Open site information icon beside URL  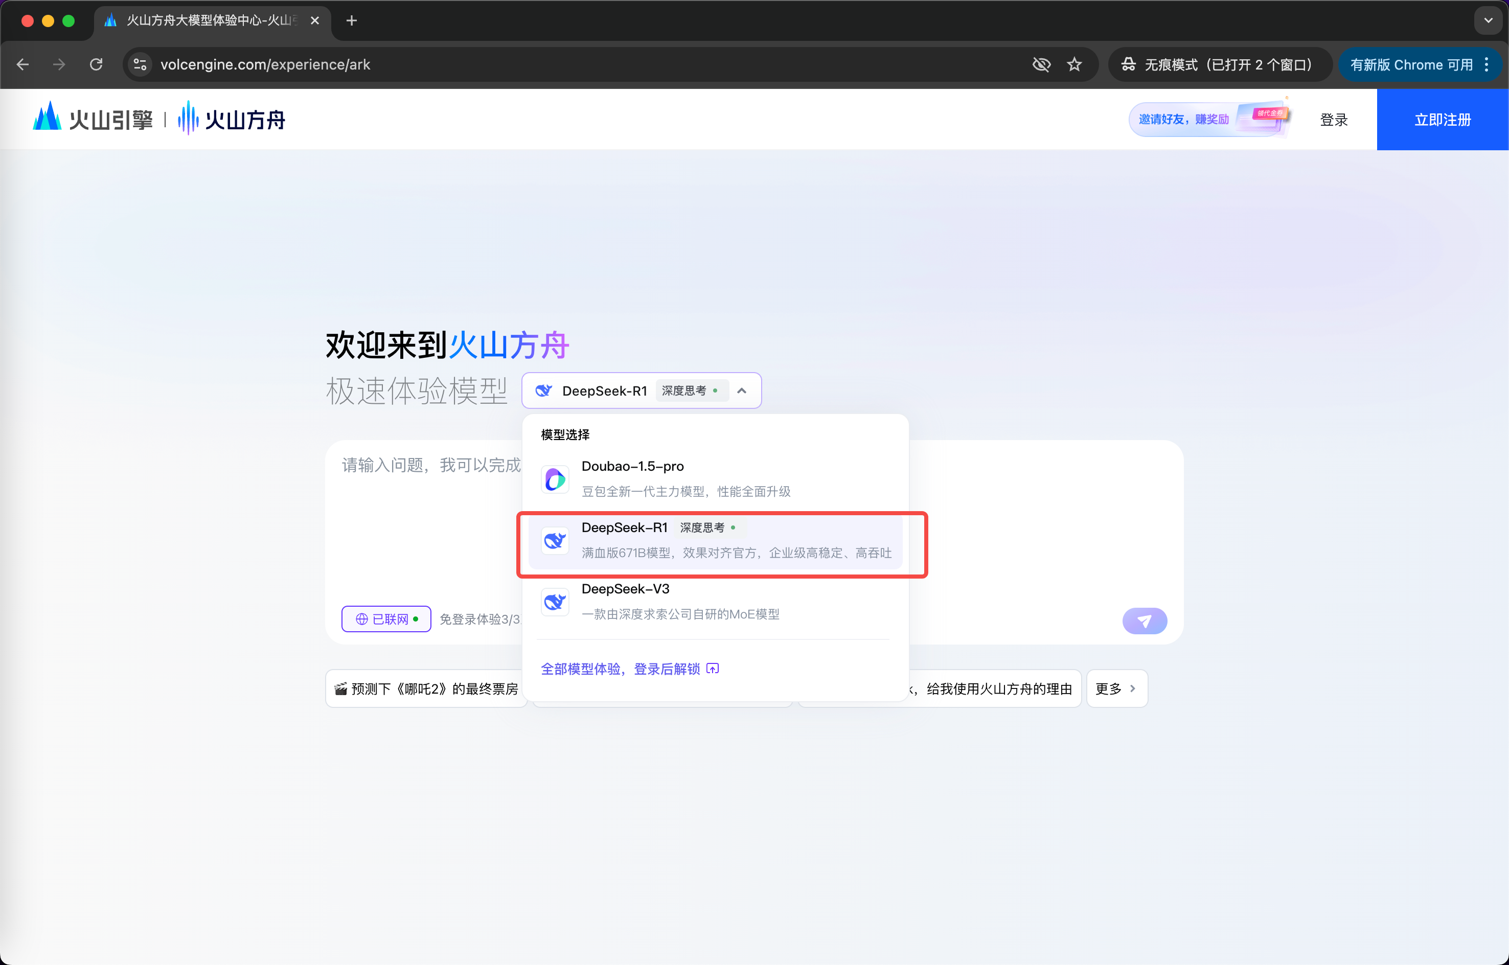[141, 64]
